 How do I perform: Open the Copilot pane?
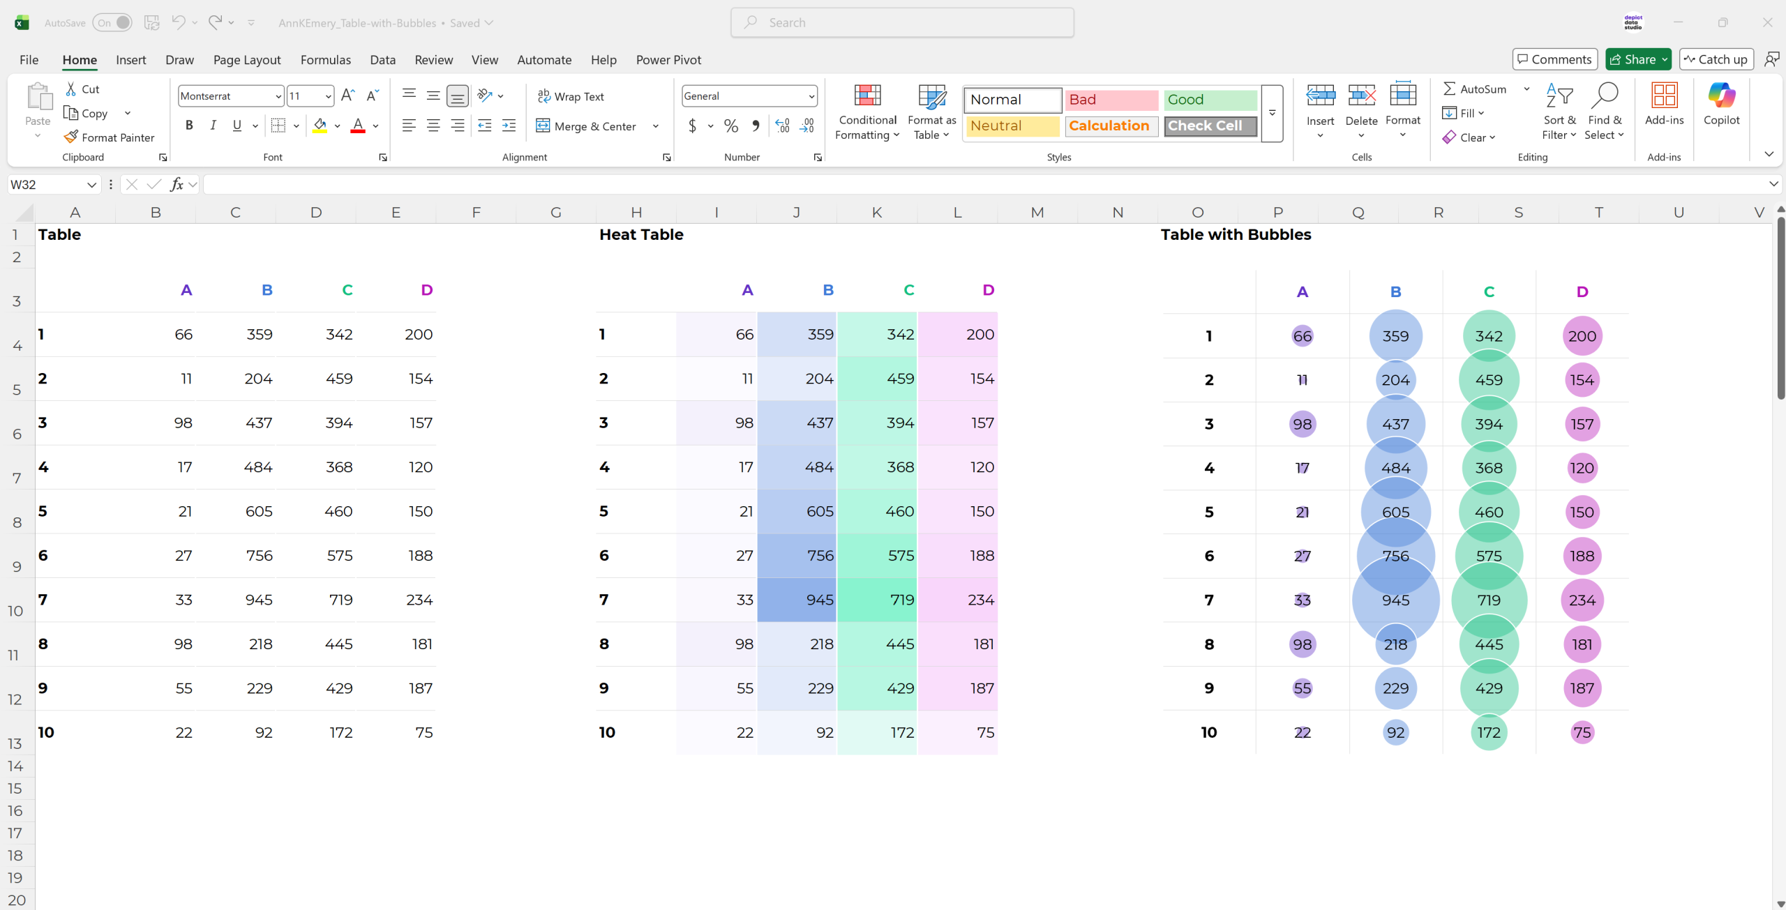[1722, 108]
